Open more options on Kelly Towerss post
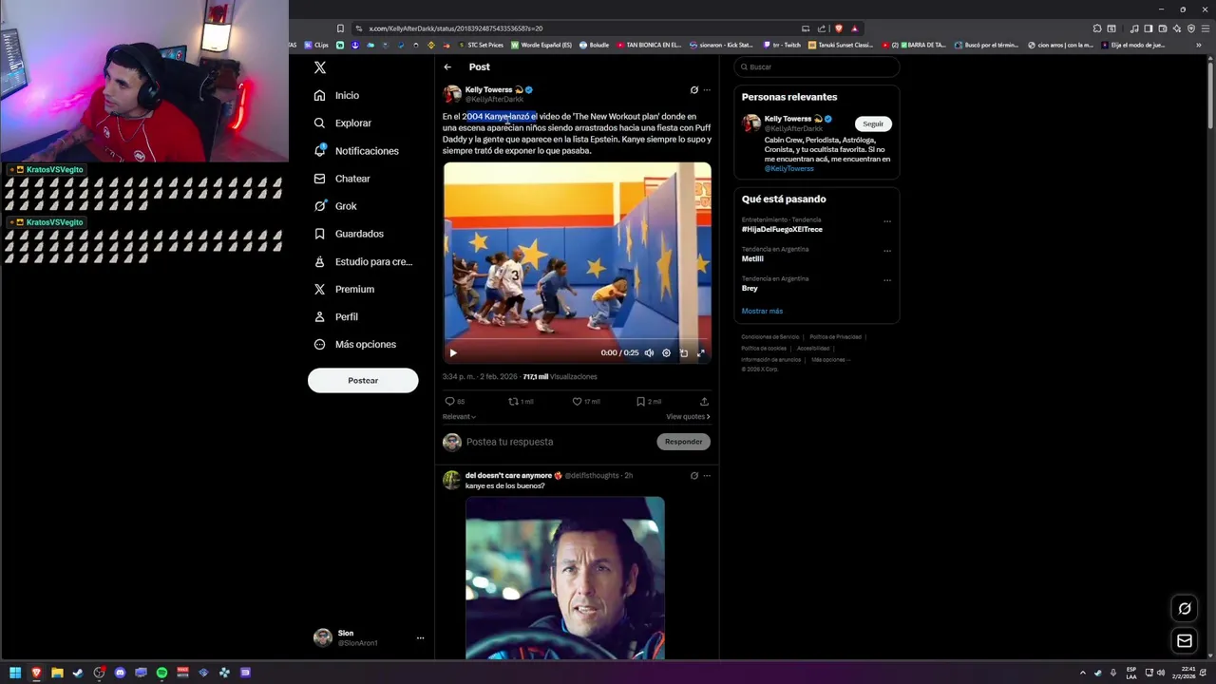1216x684 pixels. [x=707, y=90]
